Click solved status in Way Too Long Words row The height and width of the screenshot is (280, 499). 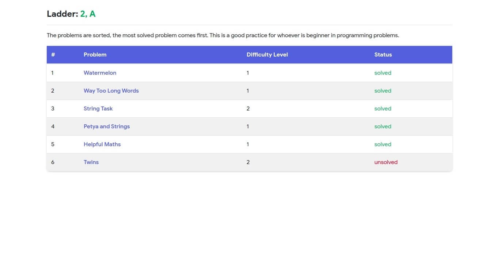click(x=382, y=91)
